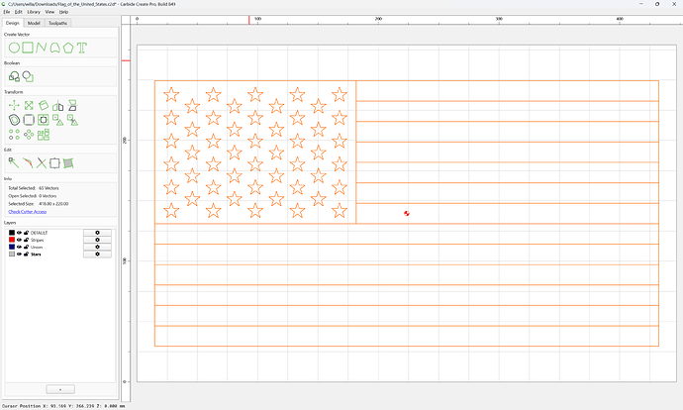Click the Check Cutter Access link

[x=28, y=212]
